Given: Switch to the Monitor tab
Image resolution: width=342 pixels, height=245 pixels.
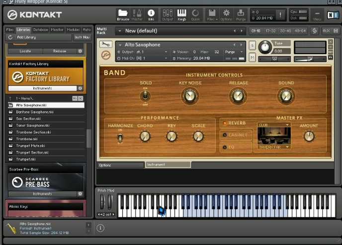Looking at the screenshot, I should coord(57,30).
